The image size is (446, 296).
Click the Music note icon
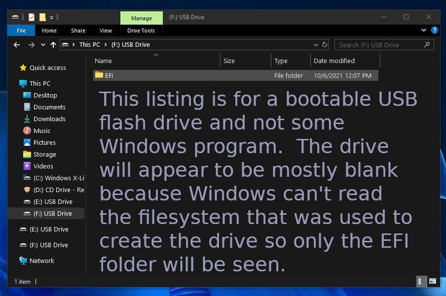click(27, 131)
